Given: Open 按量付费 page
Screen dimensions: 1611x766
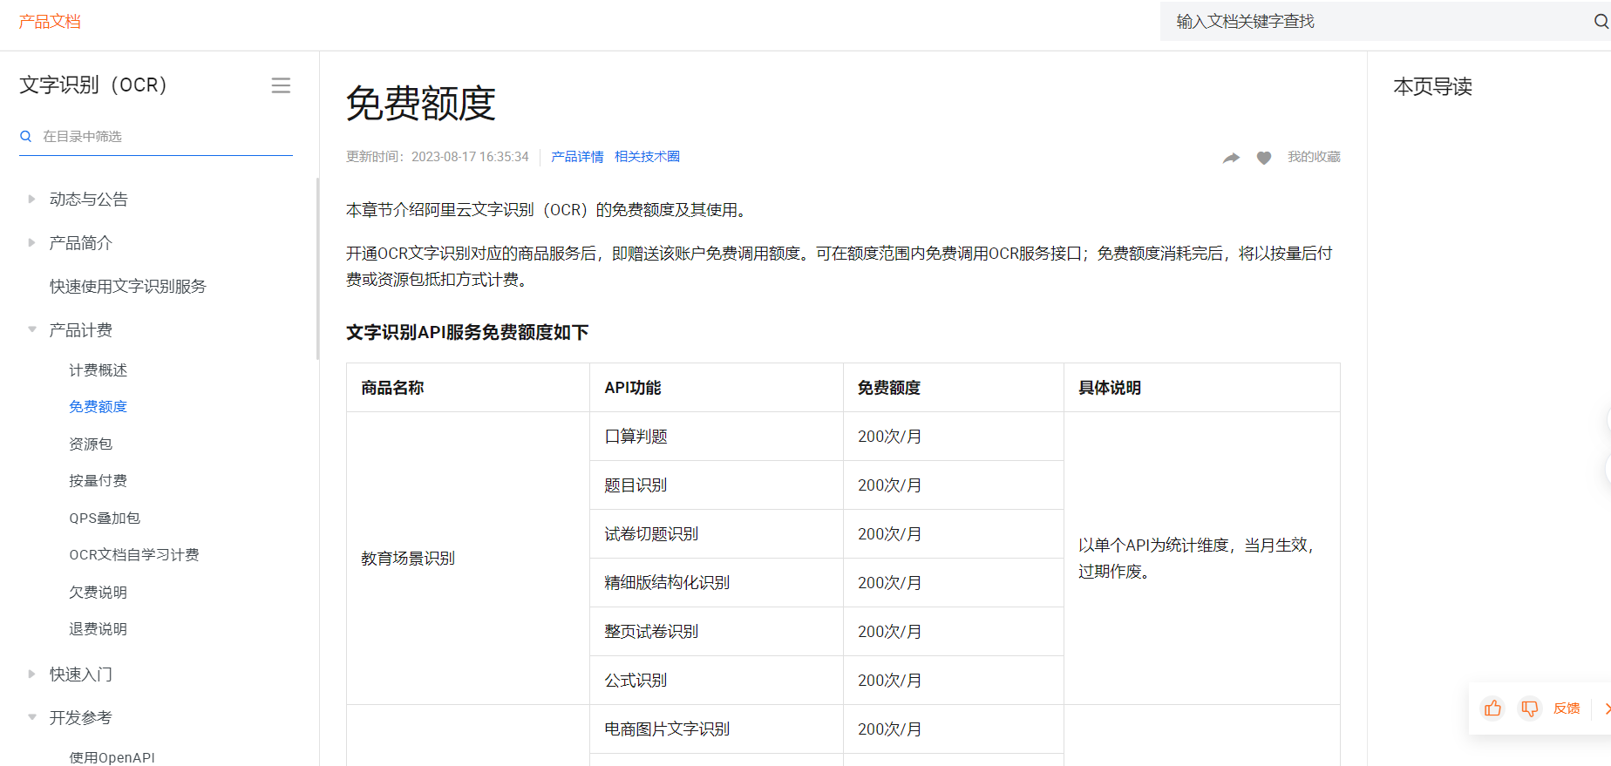Looking at the screenshot, I should (x=98, y=481).
